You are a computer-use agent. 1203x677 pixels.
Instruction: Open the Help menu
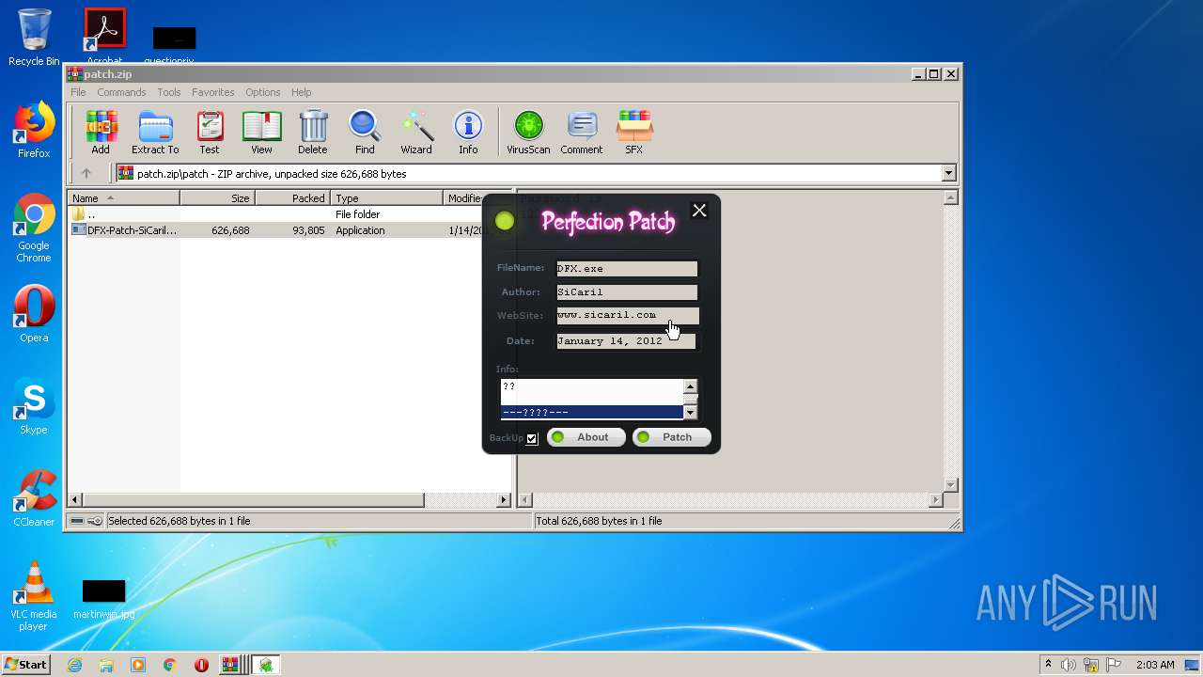coord(301,92)
